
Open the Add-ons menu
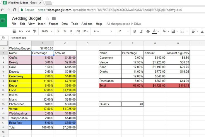(x=87, y=24)
